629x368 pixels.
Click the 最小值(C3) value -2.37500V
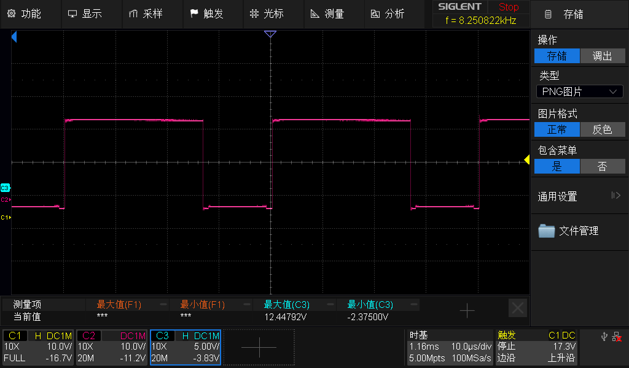click(368, 317)
